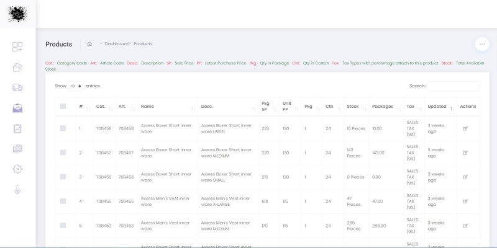Edit product 708458 via action icon
Viewport: 497px width, 248px height.
[x=466, y=128]
